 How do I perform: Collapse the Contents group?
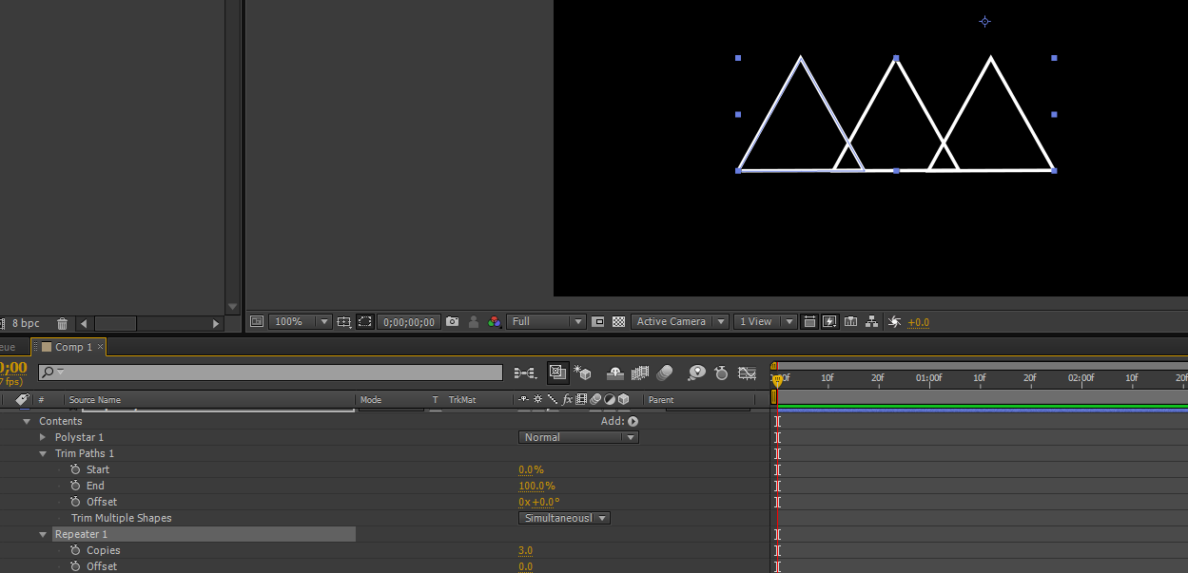27,421
